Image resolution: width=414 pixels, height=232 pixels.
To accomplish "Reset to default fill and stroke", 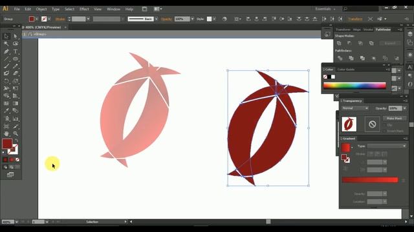I will pos(4,153).
